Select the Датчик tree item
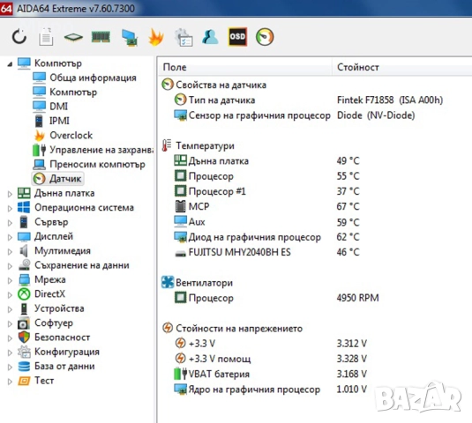This screenshot has width=472, height=423. pos(57,179)
